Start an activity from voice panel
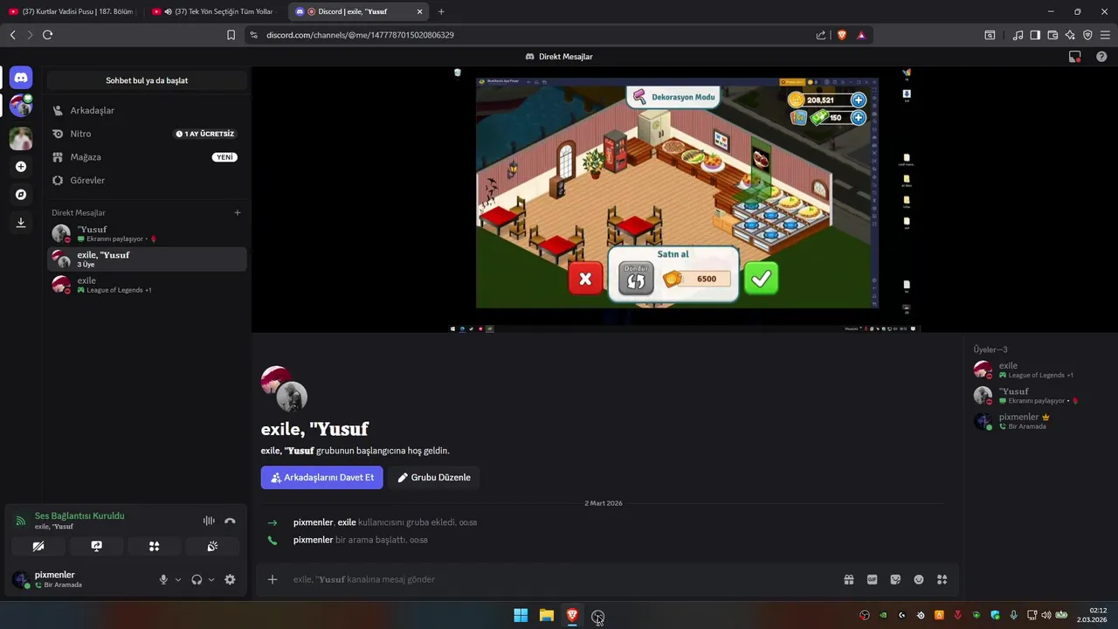 coord(154,546)
